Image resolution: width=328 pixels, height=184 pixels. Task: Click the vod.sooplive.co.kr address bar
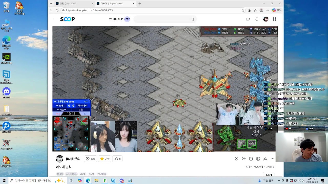tap(151, 10)
